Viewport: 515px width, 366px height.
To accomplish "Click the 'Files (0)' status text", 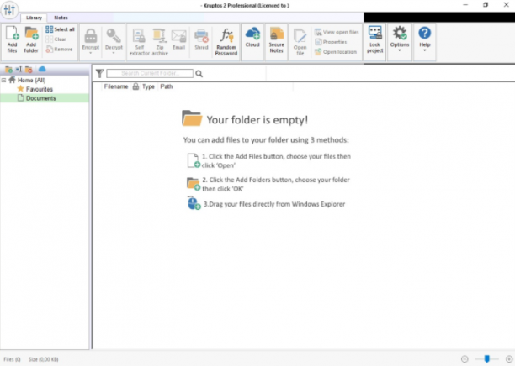I will coord(12,359).
